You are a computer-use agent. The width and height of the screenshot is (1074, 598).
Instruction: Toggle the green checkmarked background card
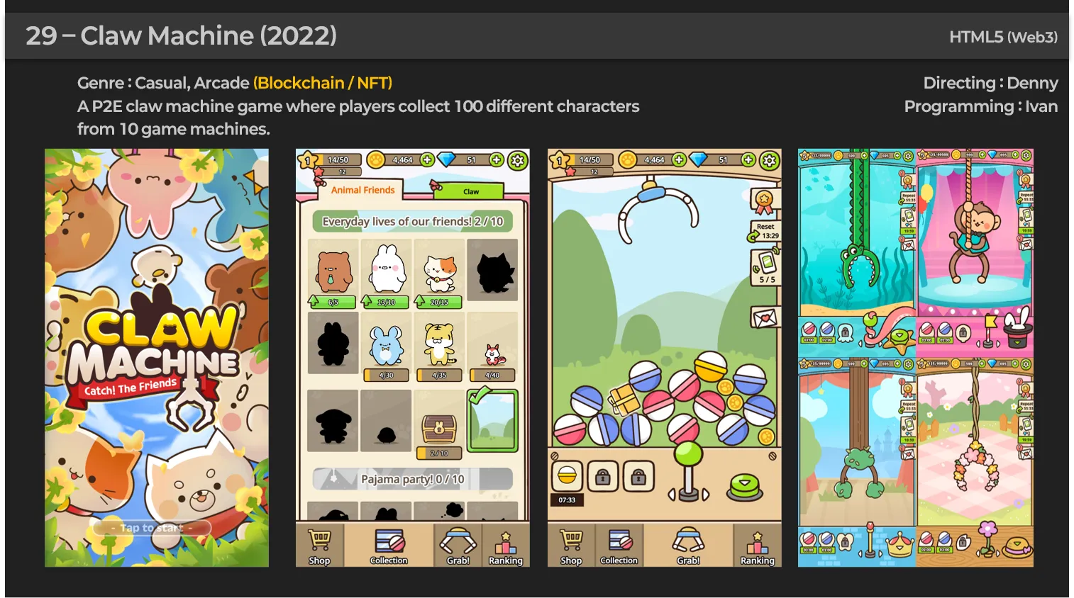pyautogui.click(x=492, y=420)
